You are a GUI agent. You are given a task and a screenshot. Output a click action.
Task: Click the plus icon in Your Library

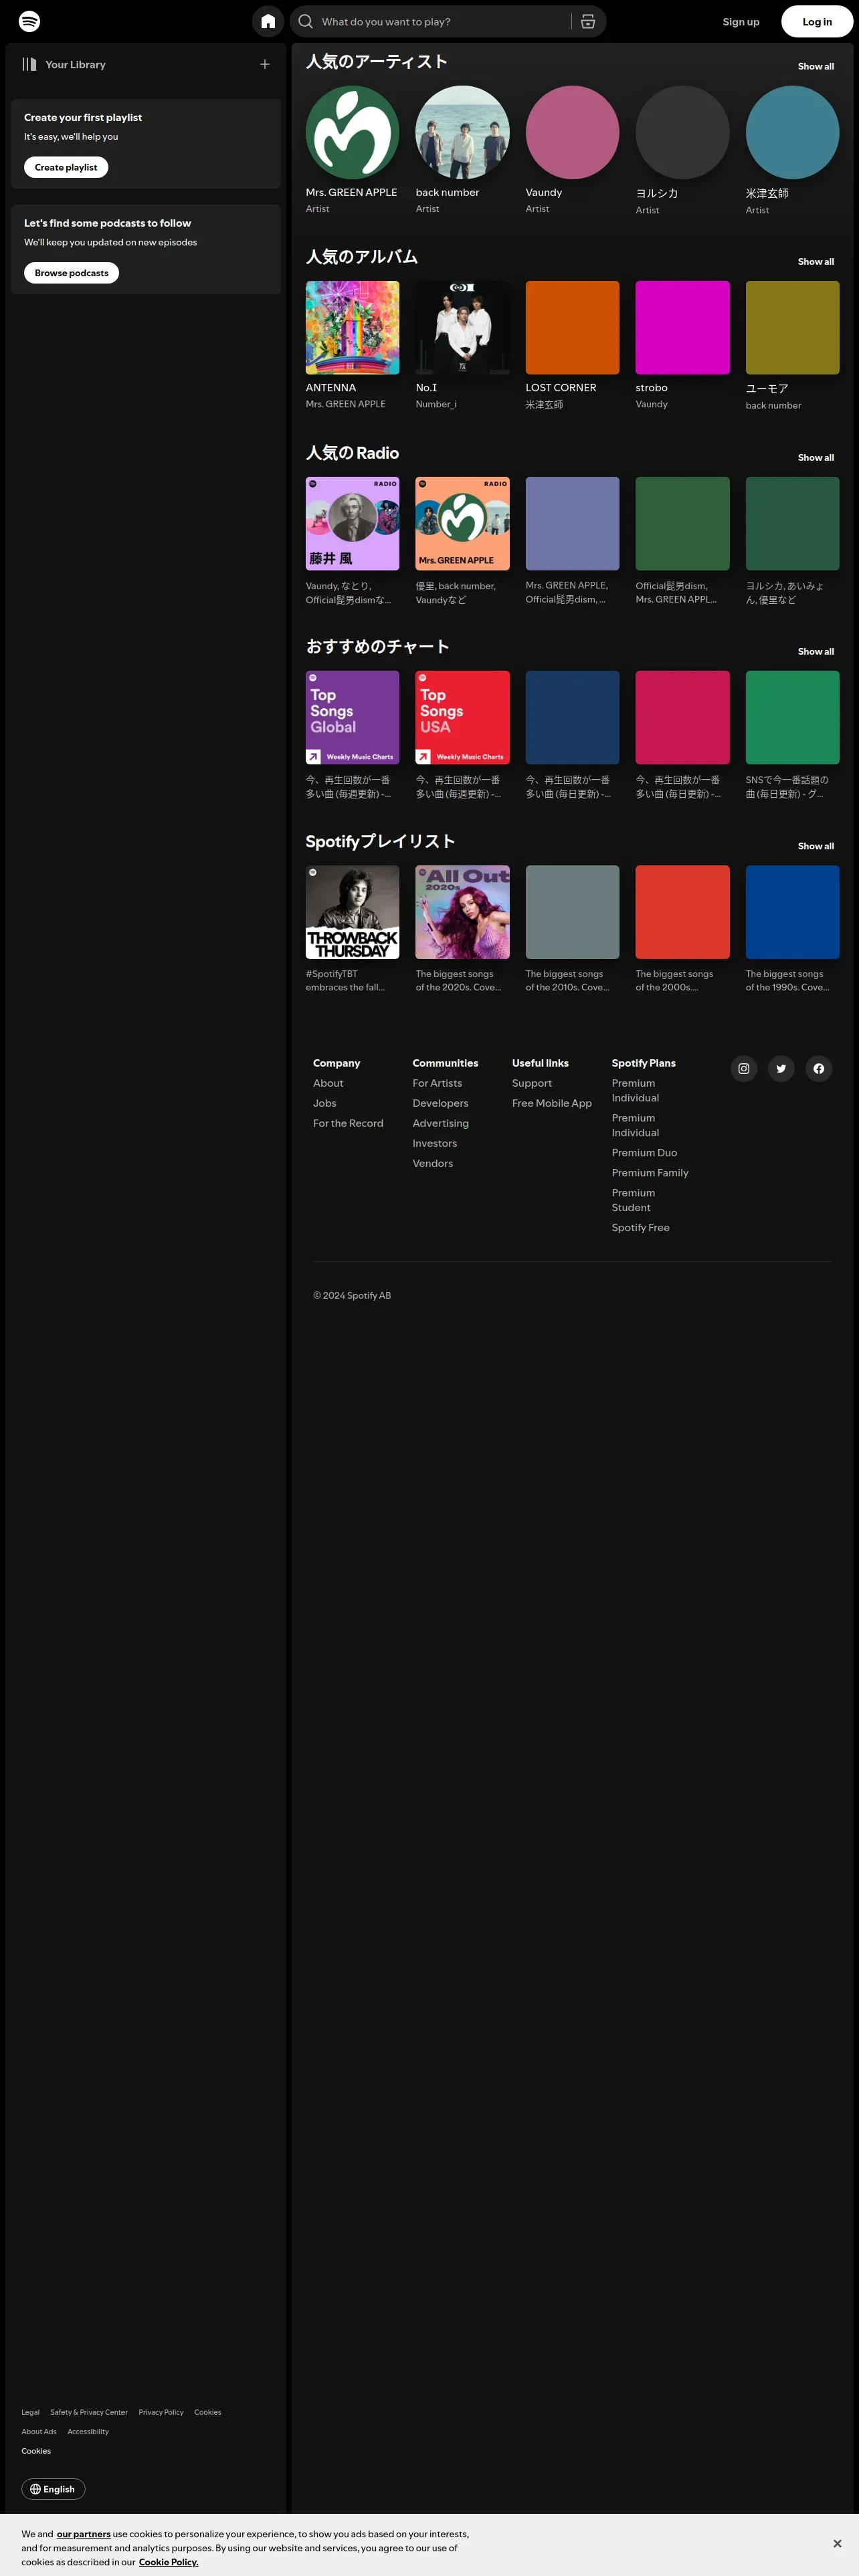point(265,64)
